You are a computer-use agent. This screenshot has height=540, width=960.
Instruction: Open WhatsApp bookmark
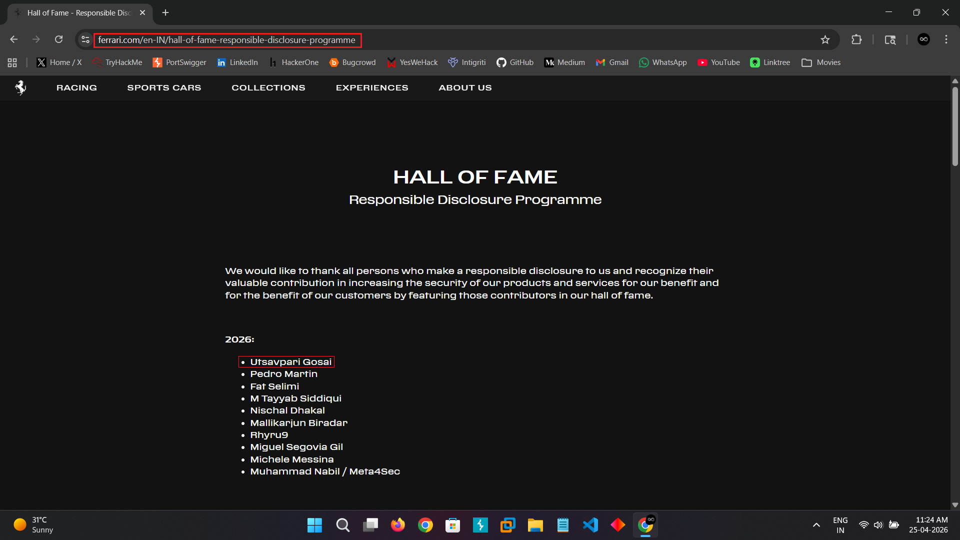(663, 62)
